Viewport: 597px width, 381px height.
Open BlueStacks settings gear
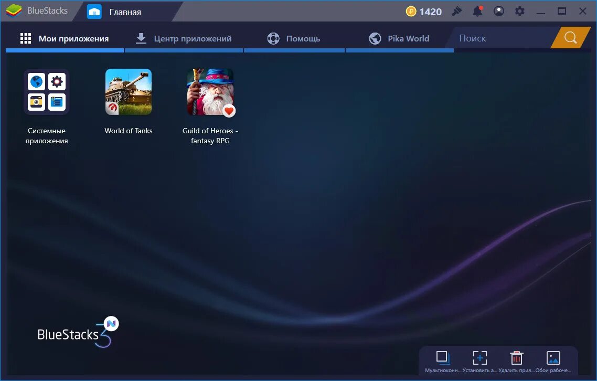[x=519, y=10]
